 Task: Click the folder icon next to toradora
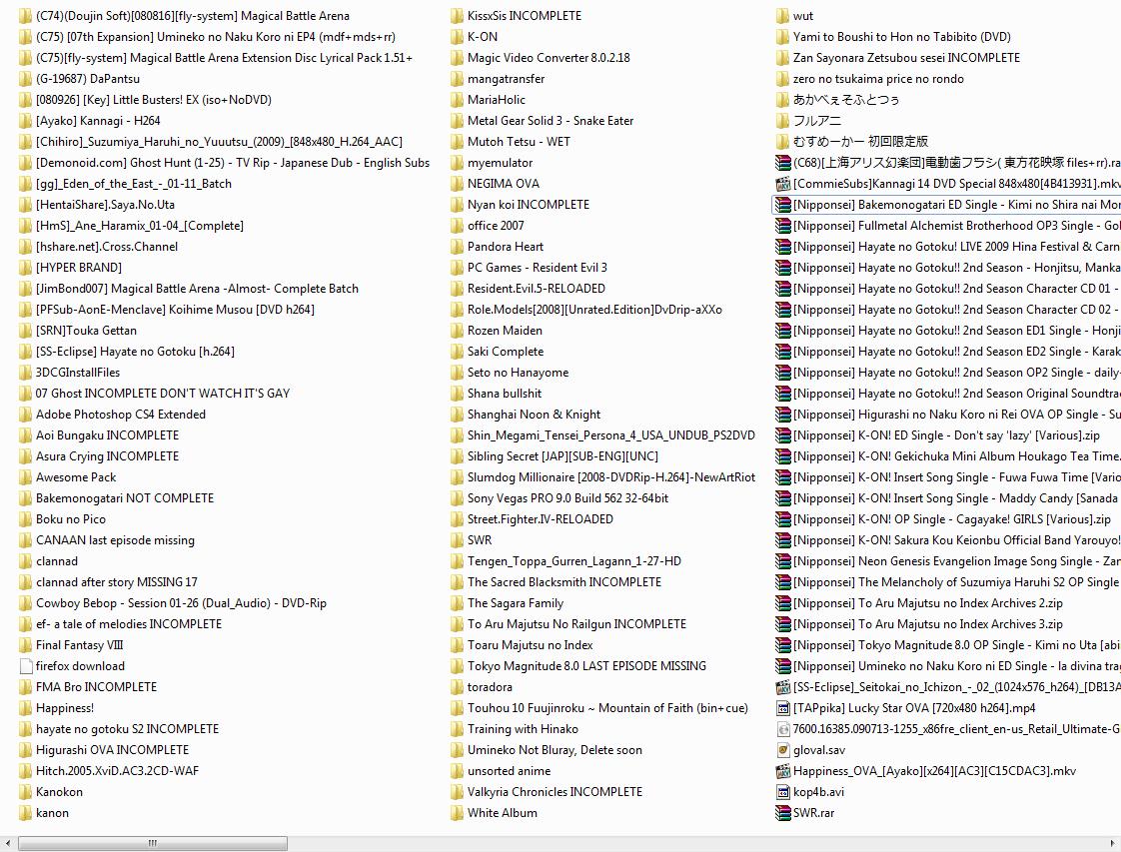[x=457, y=687]
